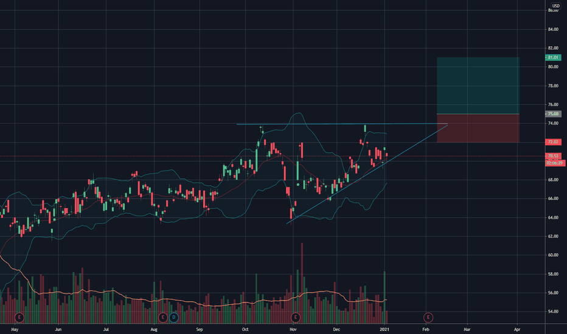Click the 56.00 price axis label
Viewport: 567px width, 334px height.
553,293
